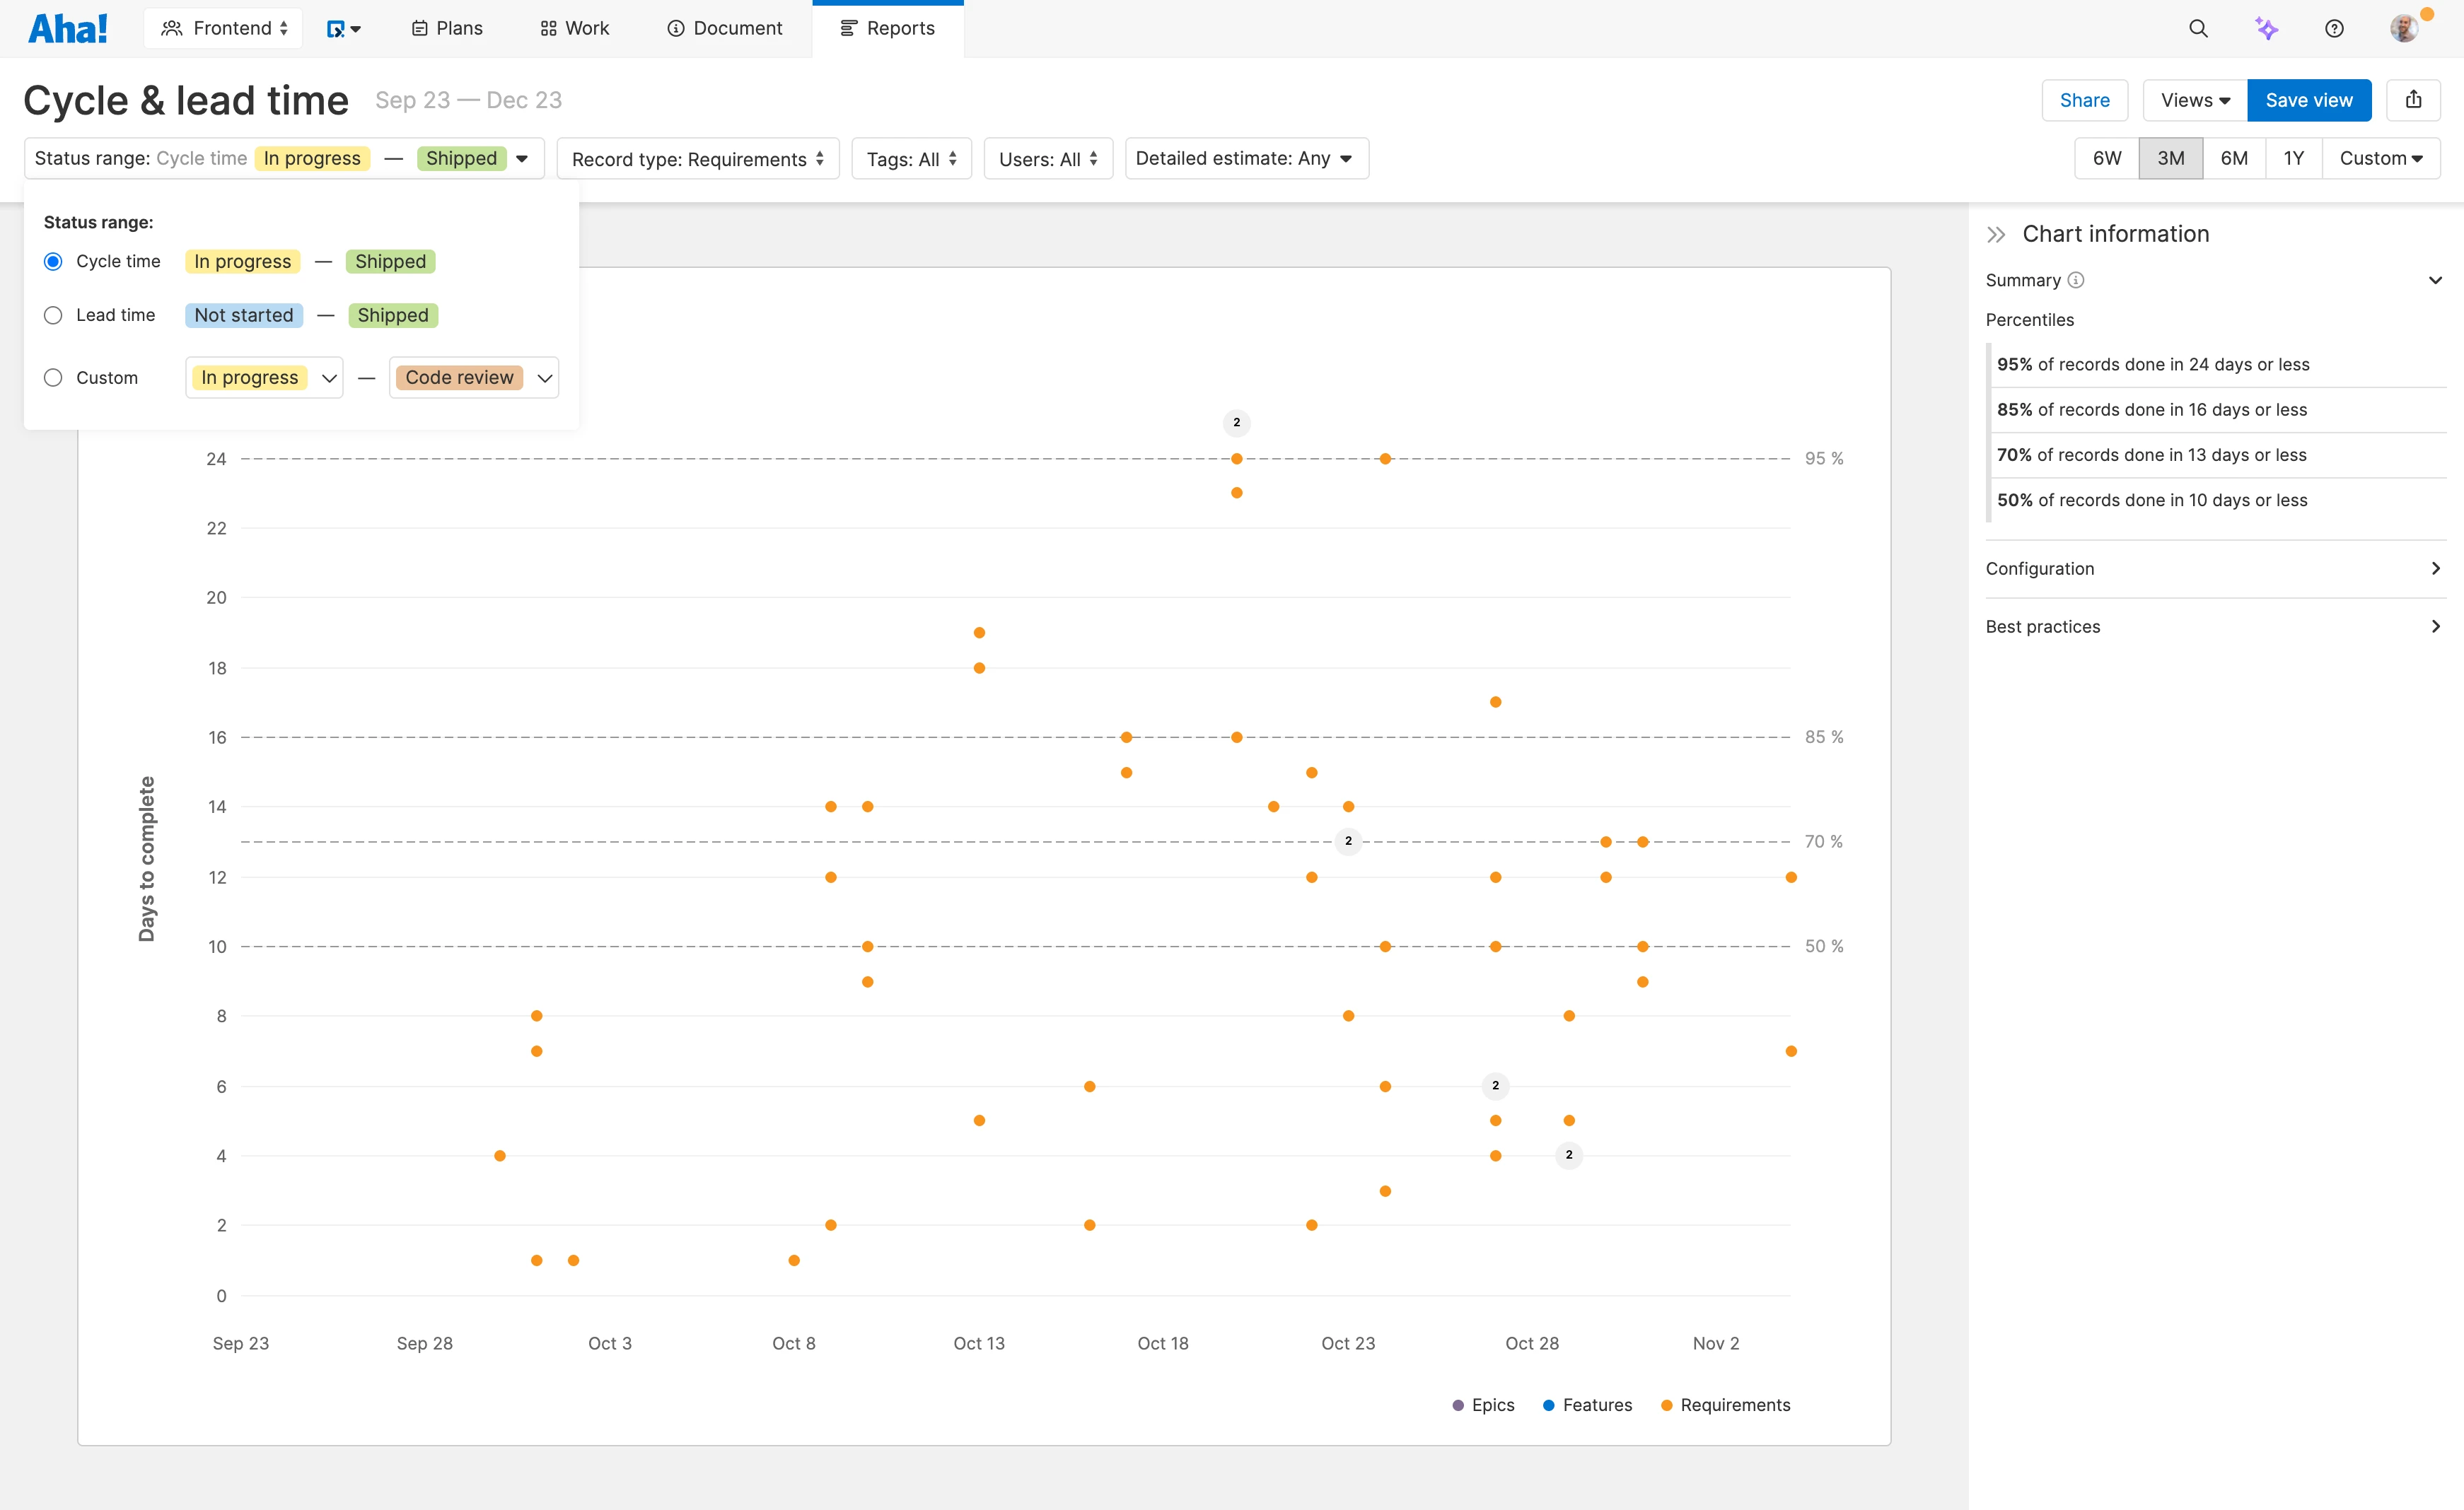
Task: Click the AI assistant sparkle icon
Action: 2266,28
